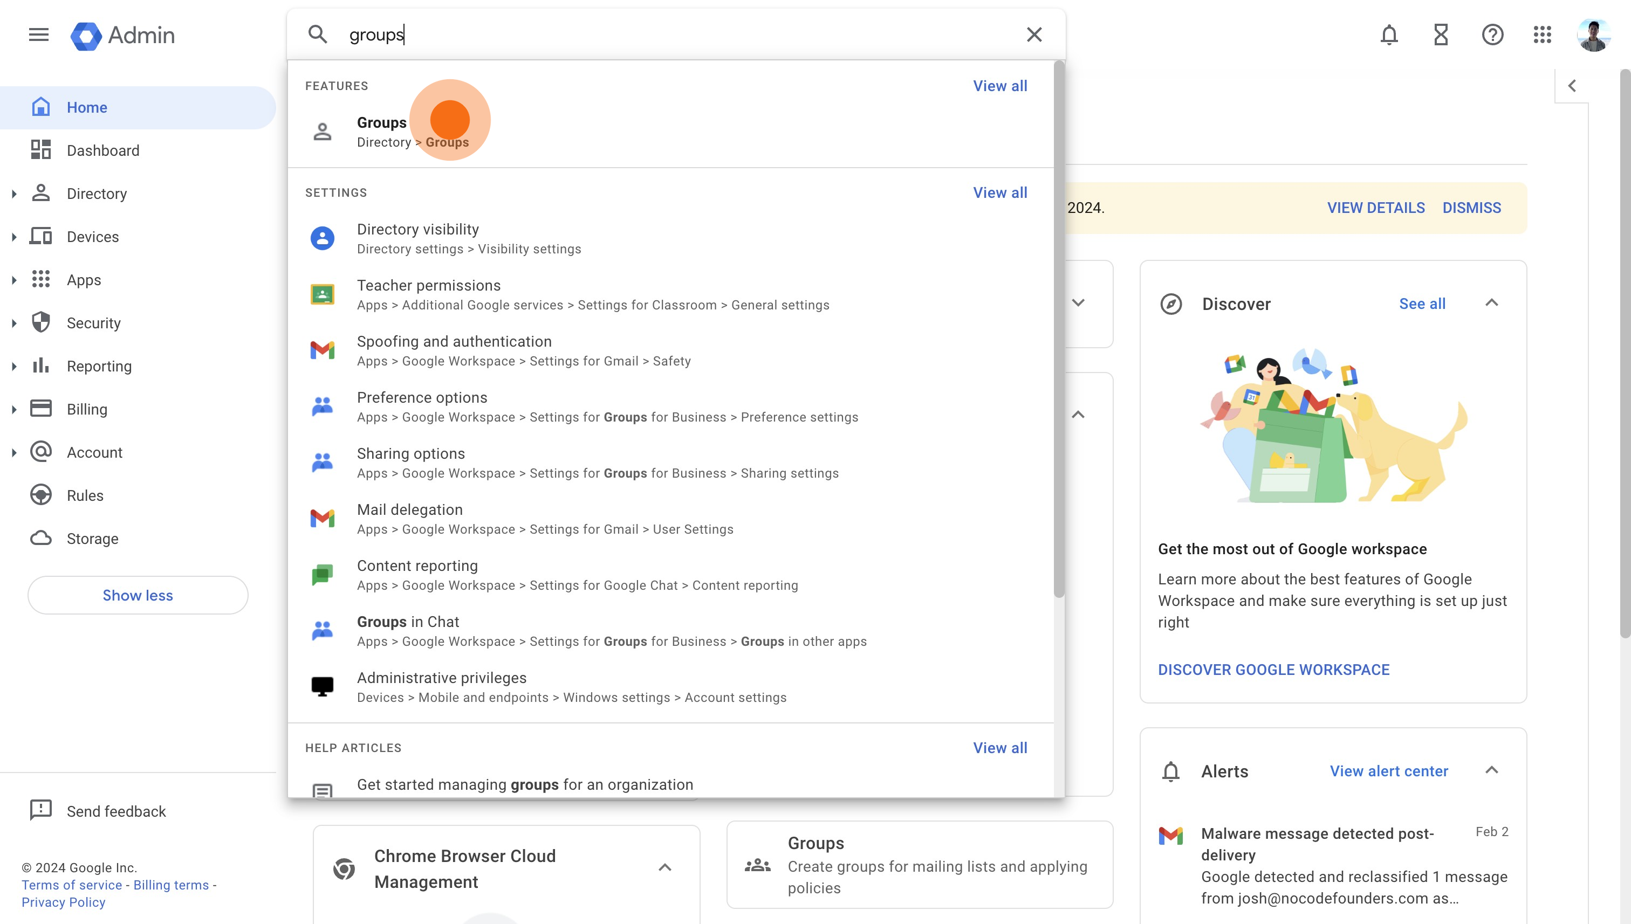Click VIEW DETAILS in the banner
Image resolution: width=1631 pixels, height=924 pixels.
(x=1376, y=208)
